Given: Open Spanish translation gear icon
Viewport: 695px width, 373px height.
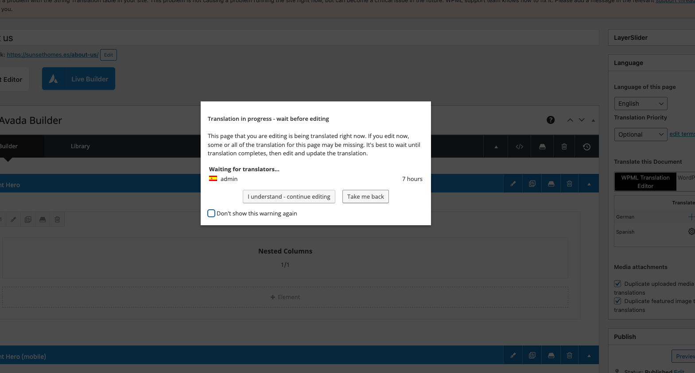Looking at the screenshot, I should 691,231.
